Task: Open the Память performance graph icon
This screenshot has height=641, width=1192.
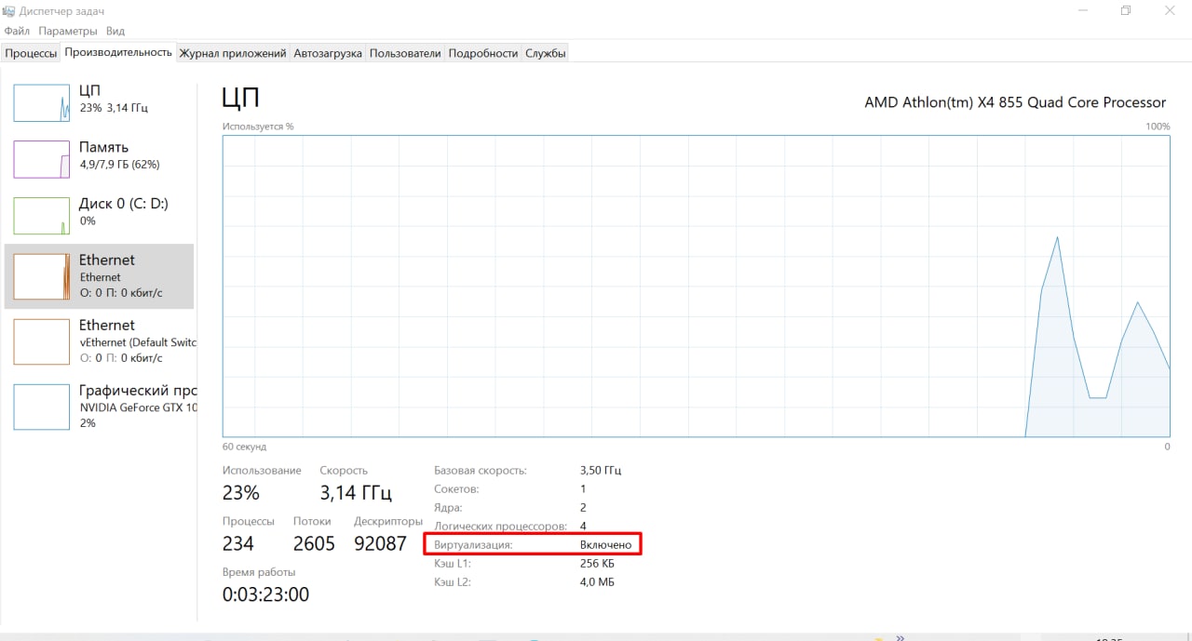Action: coord(41,159)
